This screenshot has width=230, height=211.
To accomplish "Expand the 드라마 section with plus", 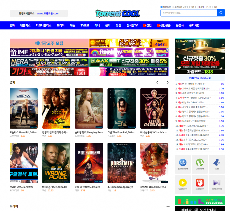I will [168, 206].
